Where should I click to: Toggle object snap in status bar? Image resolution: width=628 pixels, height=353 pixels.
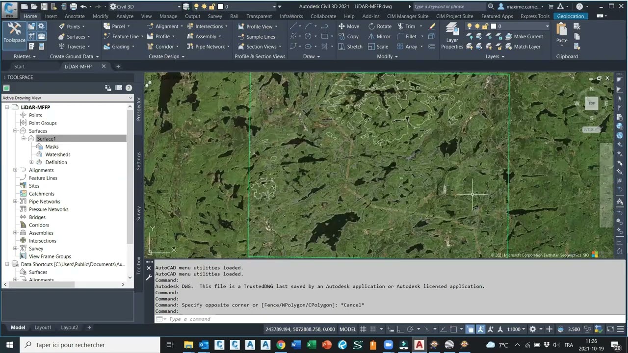point(454,329)
